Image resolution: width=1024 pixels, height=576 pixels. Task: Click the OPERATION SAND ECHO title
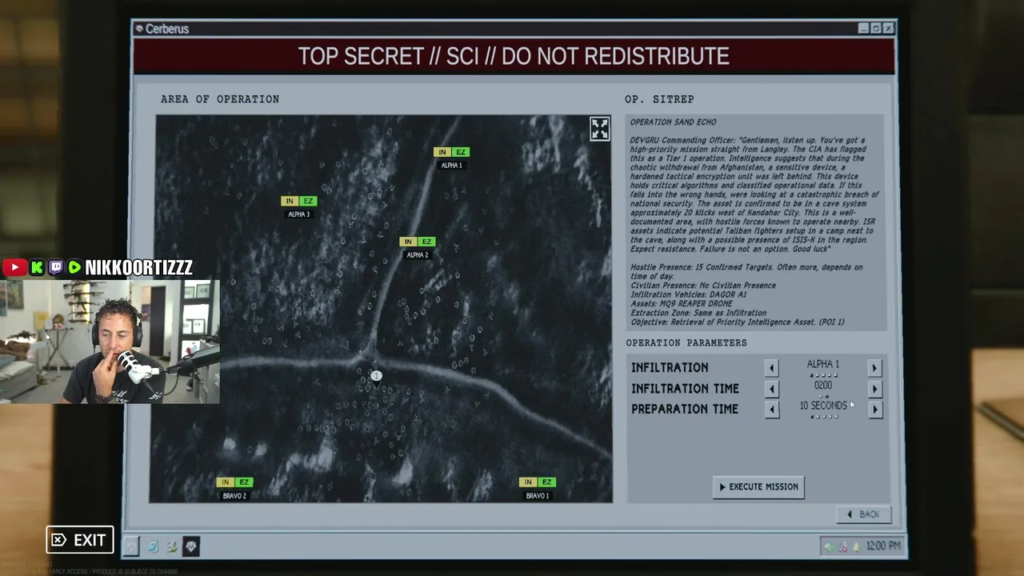(673, 122)
